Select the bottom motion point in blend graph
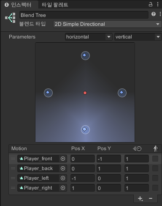Screen dimensions: 162x206 pyautogui.click(x=85, y=129)
